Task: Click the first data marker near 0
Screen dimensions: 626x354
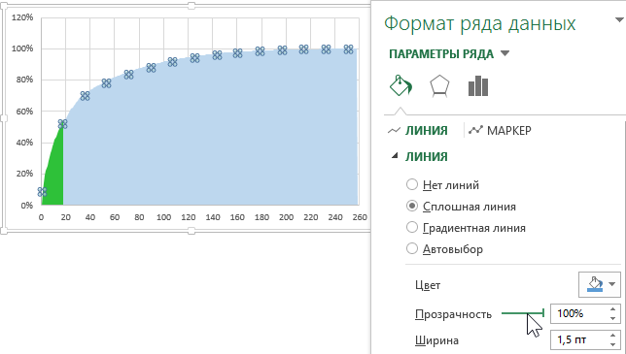Action: click(42, 192)
